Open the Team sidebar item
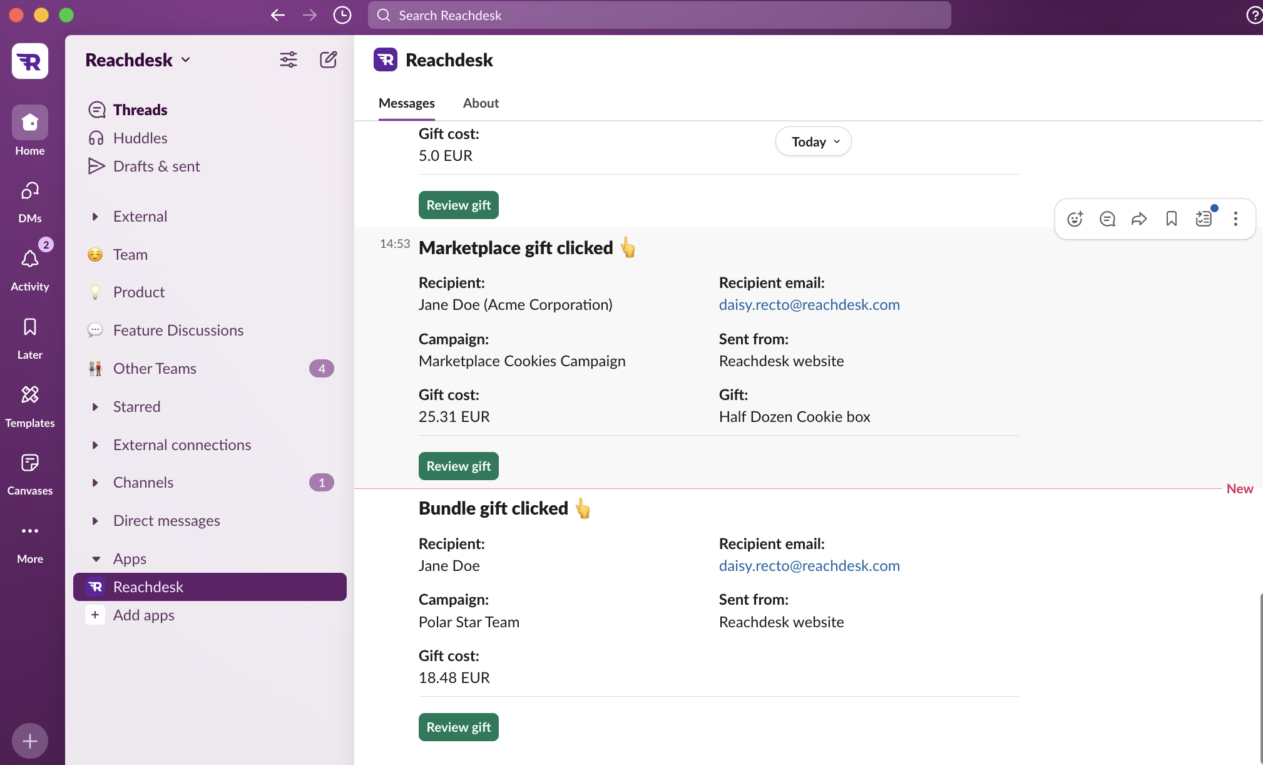The height and width of the screenshot is (765, 1263). [x=210, y=255]
